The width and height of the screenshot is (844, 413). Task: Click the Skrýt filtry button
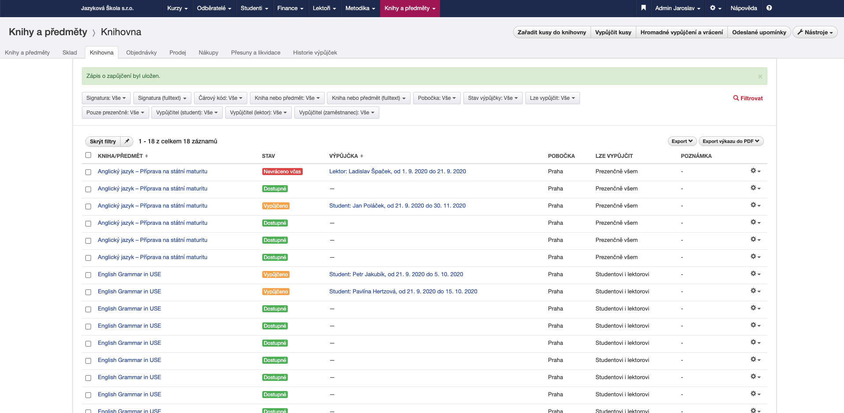tap(103, 141)
